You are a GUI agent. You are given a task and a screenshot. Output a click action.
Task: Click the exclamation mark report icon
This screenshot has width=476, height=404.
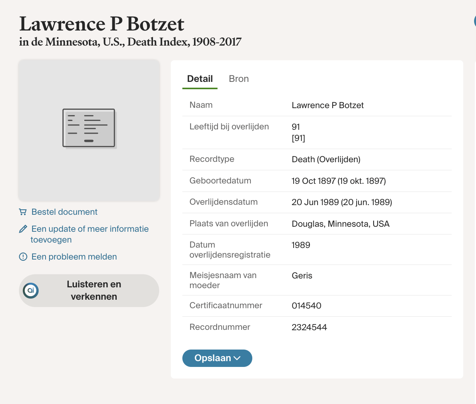(23, 257)
